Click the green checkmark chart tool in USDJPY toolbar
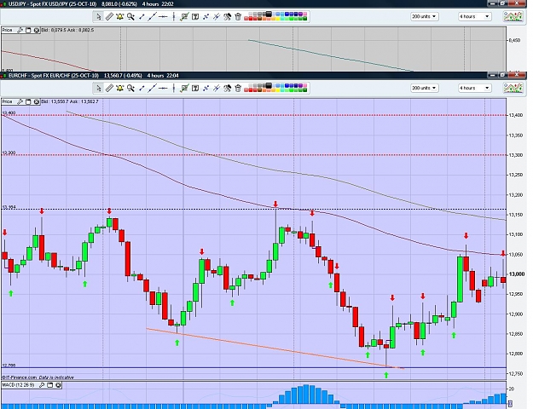This screenshot has height=409, width=533. (x=184, y=17)
